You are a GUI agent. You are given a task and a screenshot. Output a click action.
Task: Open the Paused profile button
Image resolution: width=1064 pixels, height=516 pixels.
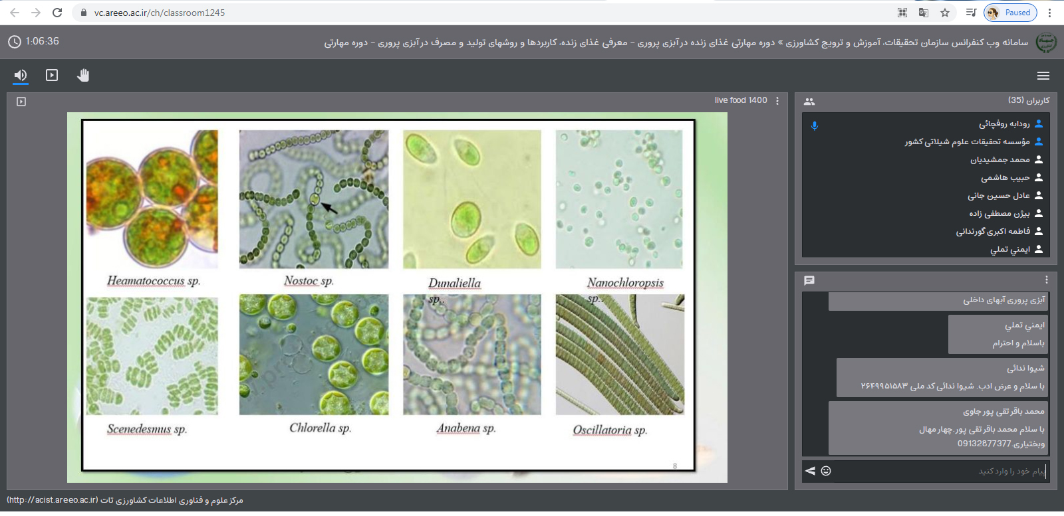click(x=1009, y=13)
